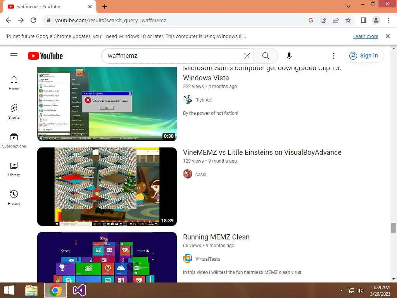This screenshot has width=397, height=298.
Task: Visit cassi channel name
Action: pyautogui.click(x=201, y=174)
